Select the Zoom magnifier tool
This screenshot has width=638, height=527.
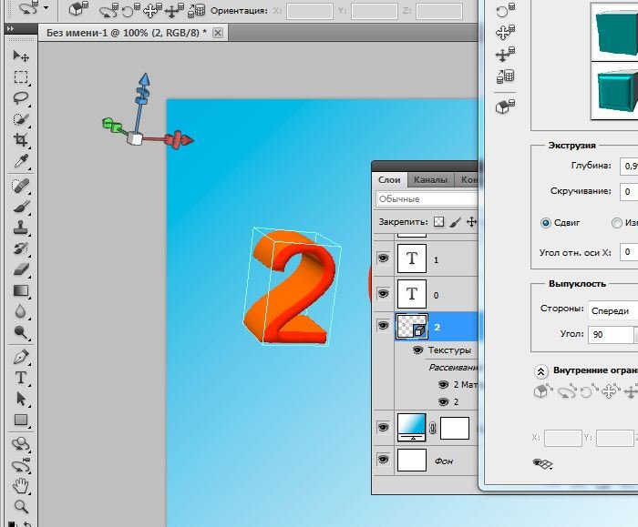click(20, 507)
